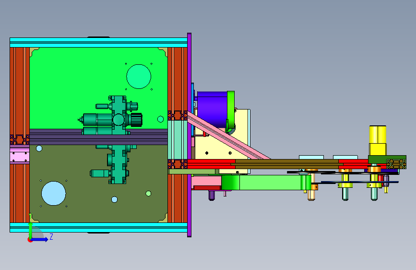Select the yellow motor at the far right
Image resolution: width=416 pixels, height=270 pixels.
tap(378, 140)
